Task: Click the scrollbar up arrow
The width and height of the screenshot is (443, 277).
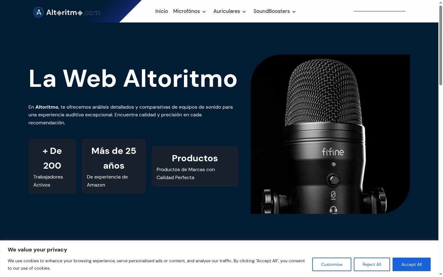Action: (441, 2)
